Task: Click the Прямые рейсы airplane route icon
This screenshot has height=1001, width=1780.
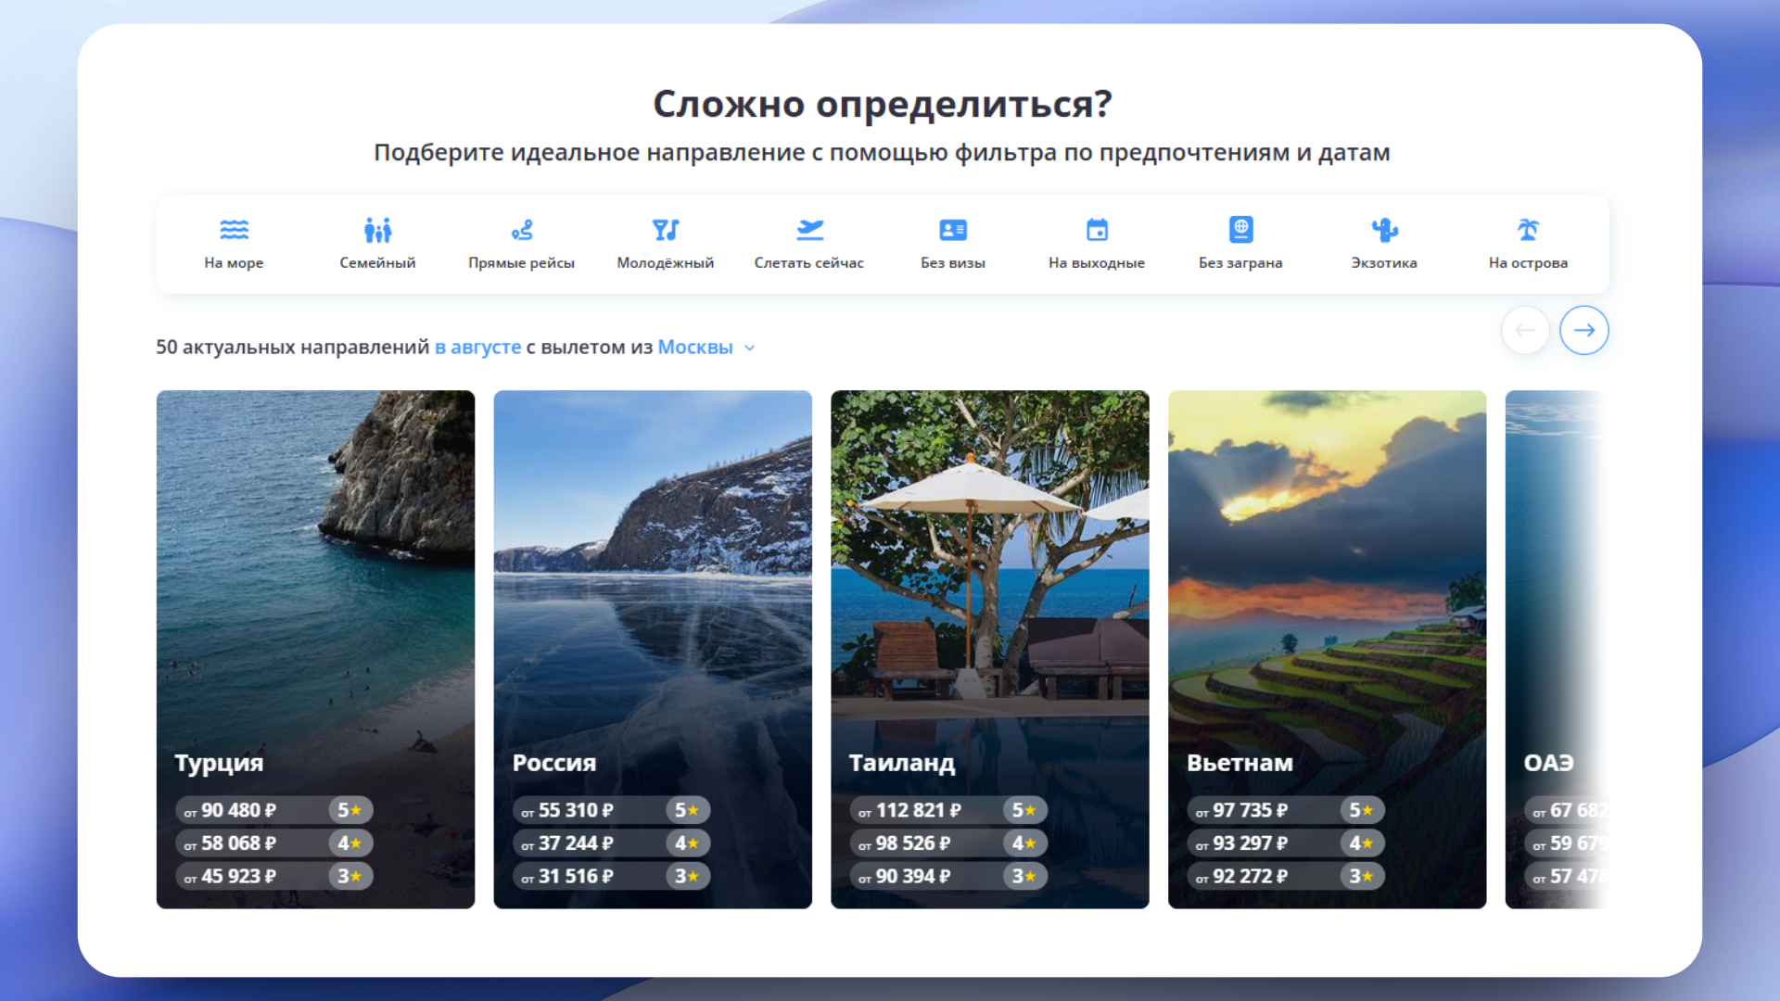Action: [x=521, y=230]
